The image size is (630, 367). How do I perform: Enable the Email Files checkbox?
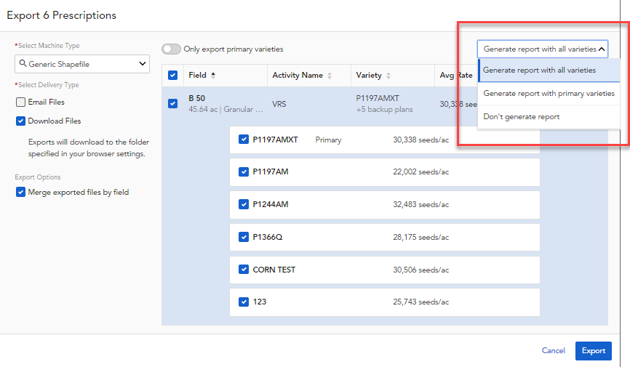[x=20, y=102]
